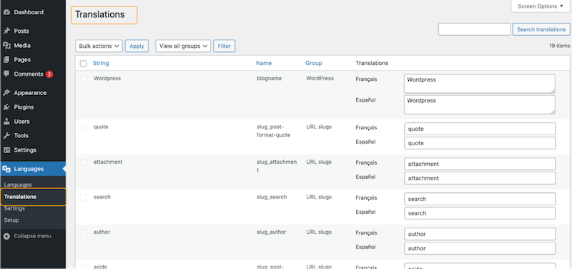The width and height of the screenshot is (572, 269).
Task: Open the Setup submenu item
Action: pyautogui.click(x=11, y=220)
